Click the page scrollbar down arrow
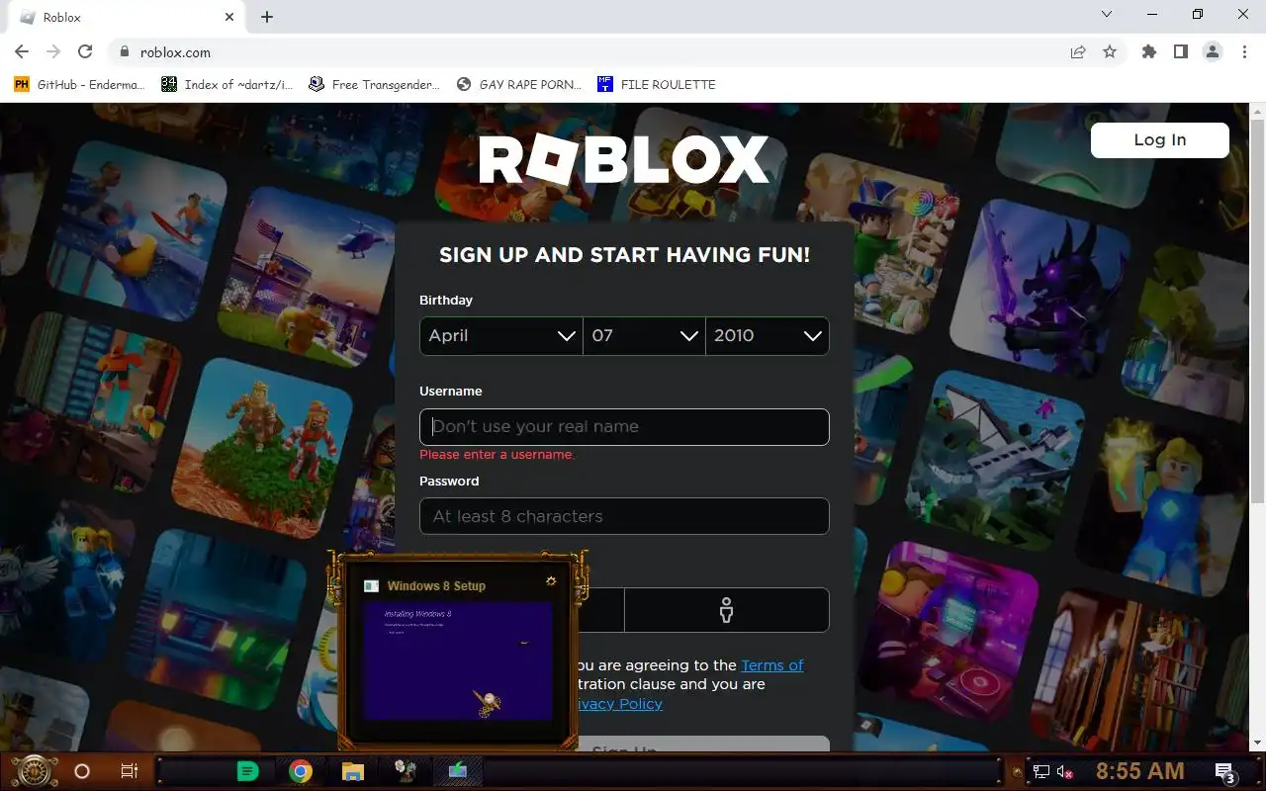 [x=1258, y=743]
